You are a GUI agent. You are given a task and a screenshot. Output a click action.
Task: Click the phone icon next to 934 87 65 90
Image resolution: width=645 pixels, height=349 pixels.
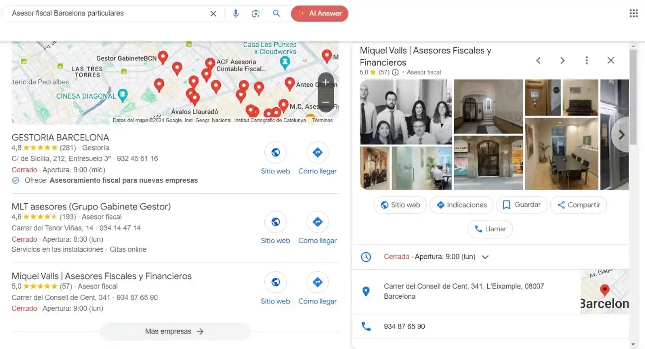tap(366, 327)
